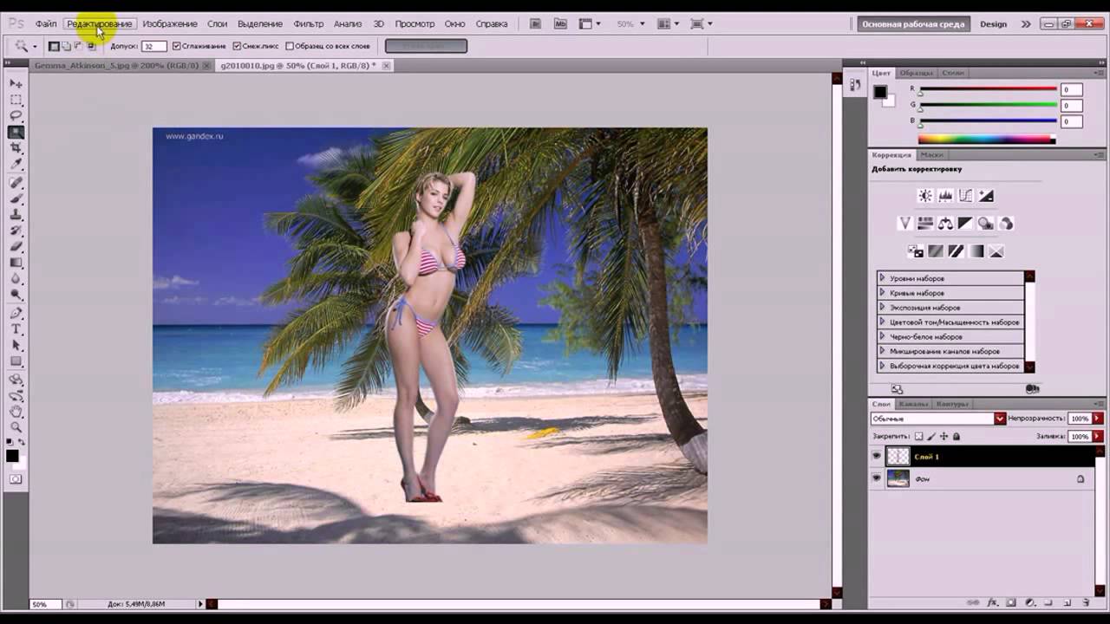
Task: Select the Crop tool
Action: coord(16,149)
